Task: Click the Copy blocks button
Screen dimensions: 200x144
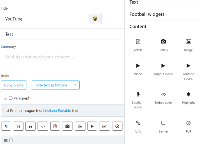Action: coord(14,85)
